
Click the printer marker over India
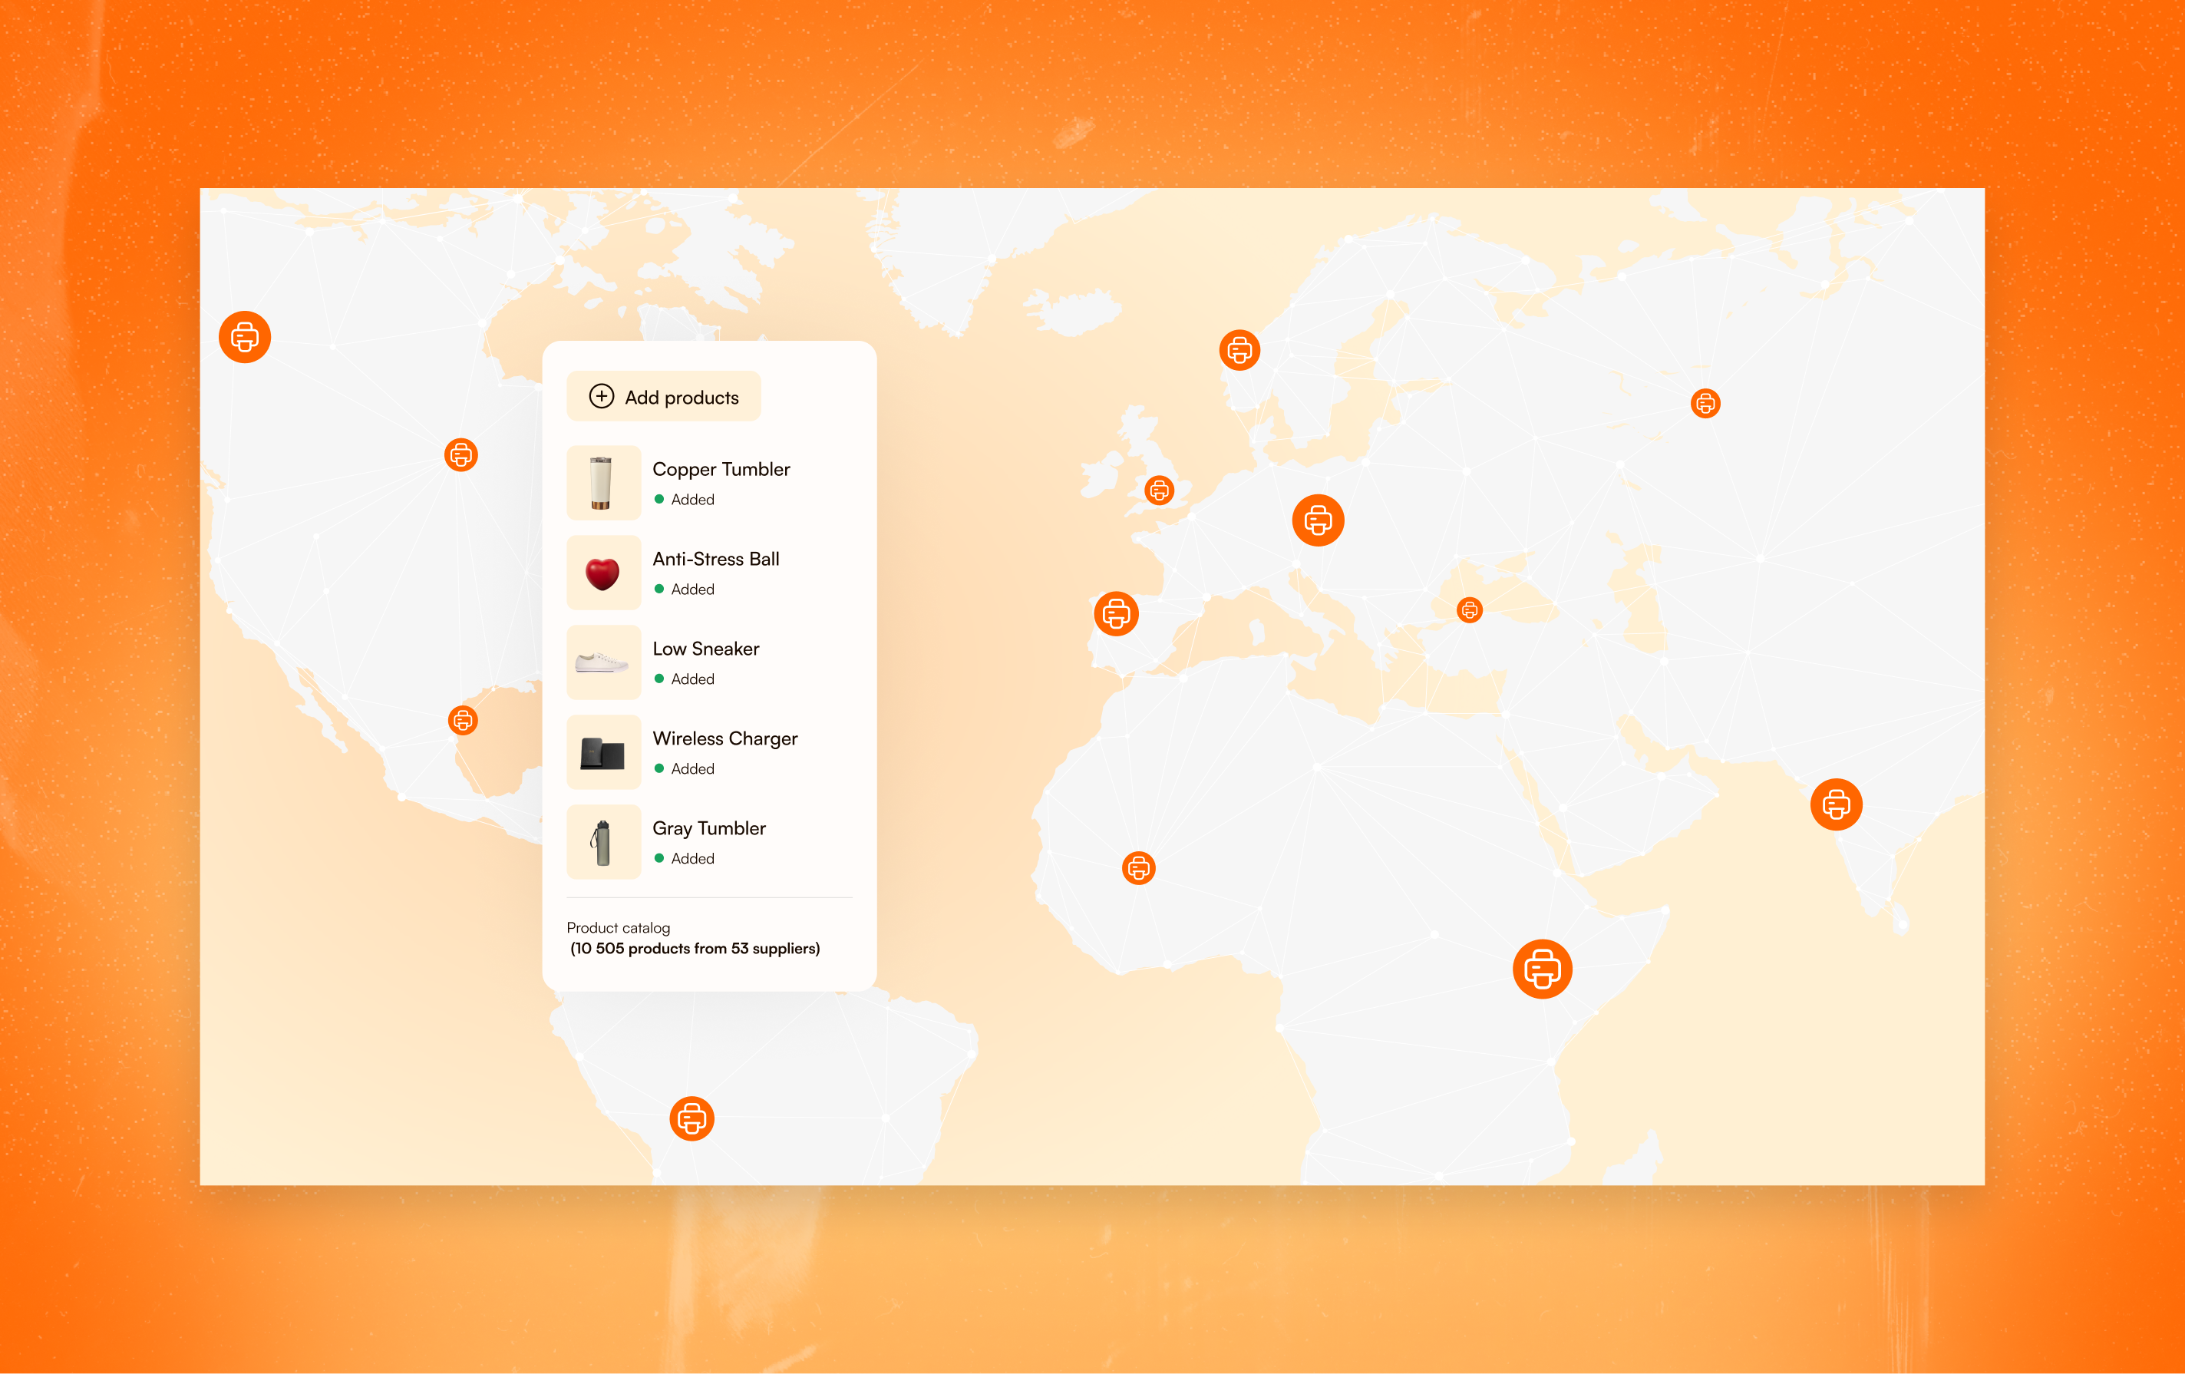(1836, 804)
